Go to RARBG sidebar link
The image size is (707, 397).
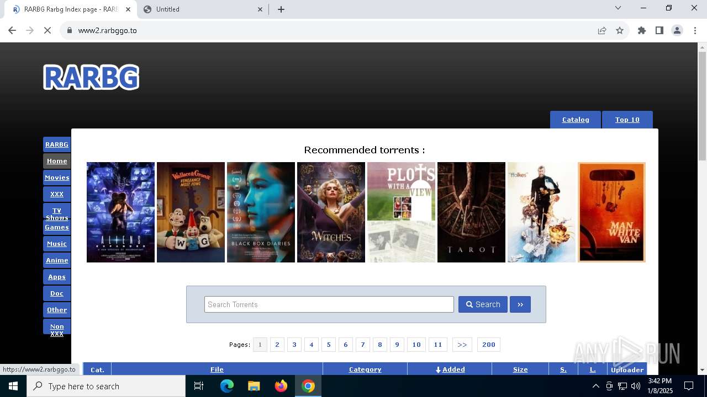[x=57, y=144]
